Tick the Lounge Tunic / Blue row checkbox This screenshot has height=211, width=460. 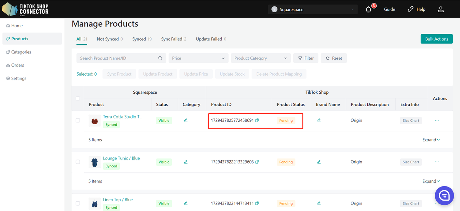coord(78,162)
